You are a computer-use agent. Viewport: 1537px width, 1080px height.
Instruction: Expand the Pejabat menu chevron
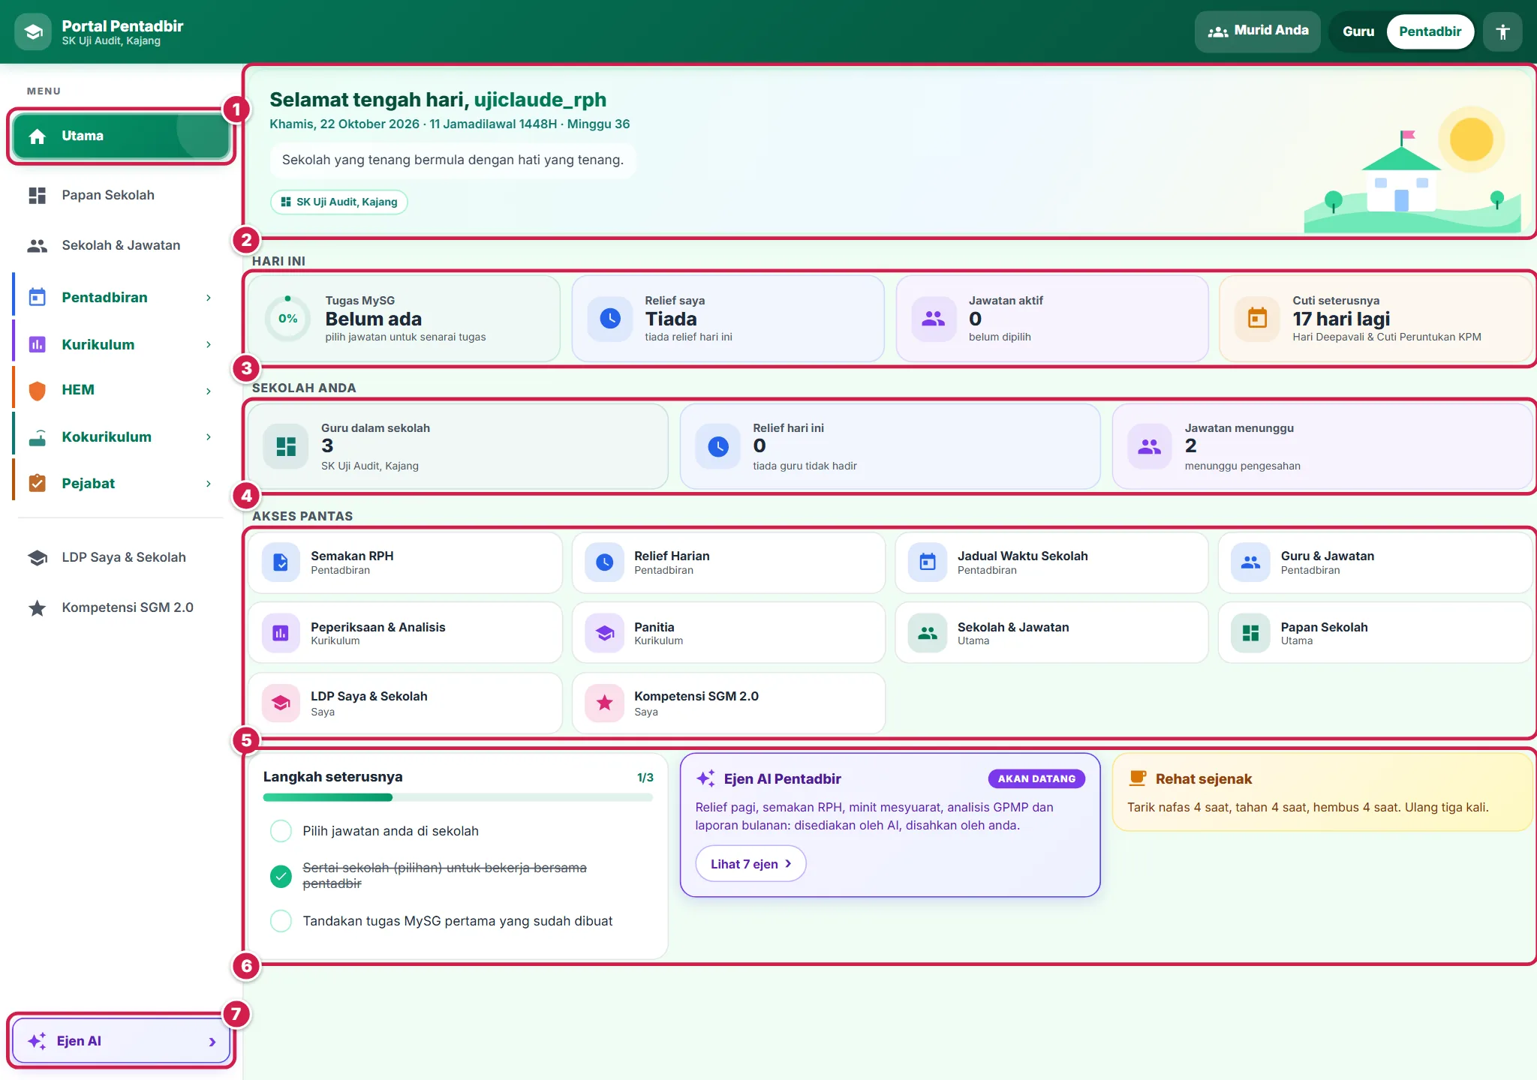tap(209, 484)
